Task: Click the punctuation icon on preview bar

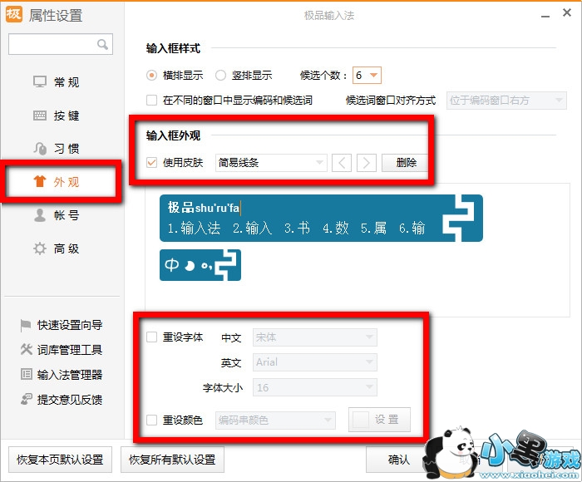Action: coord(206,266)
